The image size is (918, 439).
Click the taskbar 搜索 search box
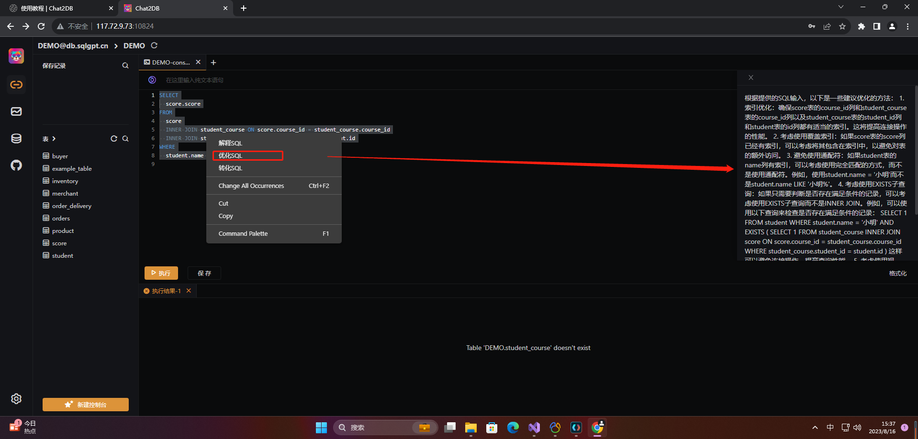pyautogui.click(x=385, y=428)
